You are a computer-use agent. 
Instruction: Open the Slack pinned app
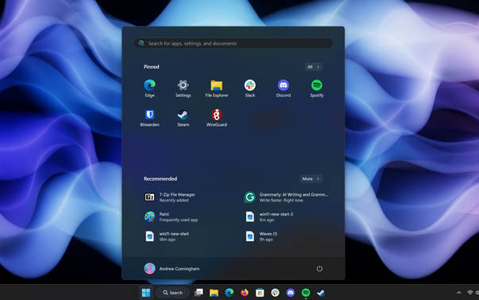tap(250, 88)
